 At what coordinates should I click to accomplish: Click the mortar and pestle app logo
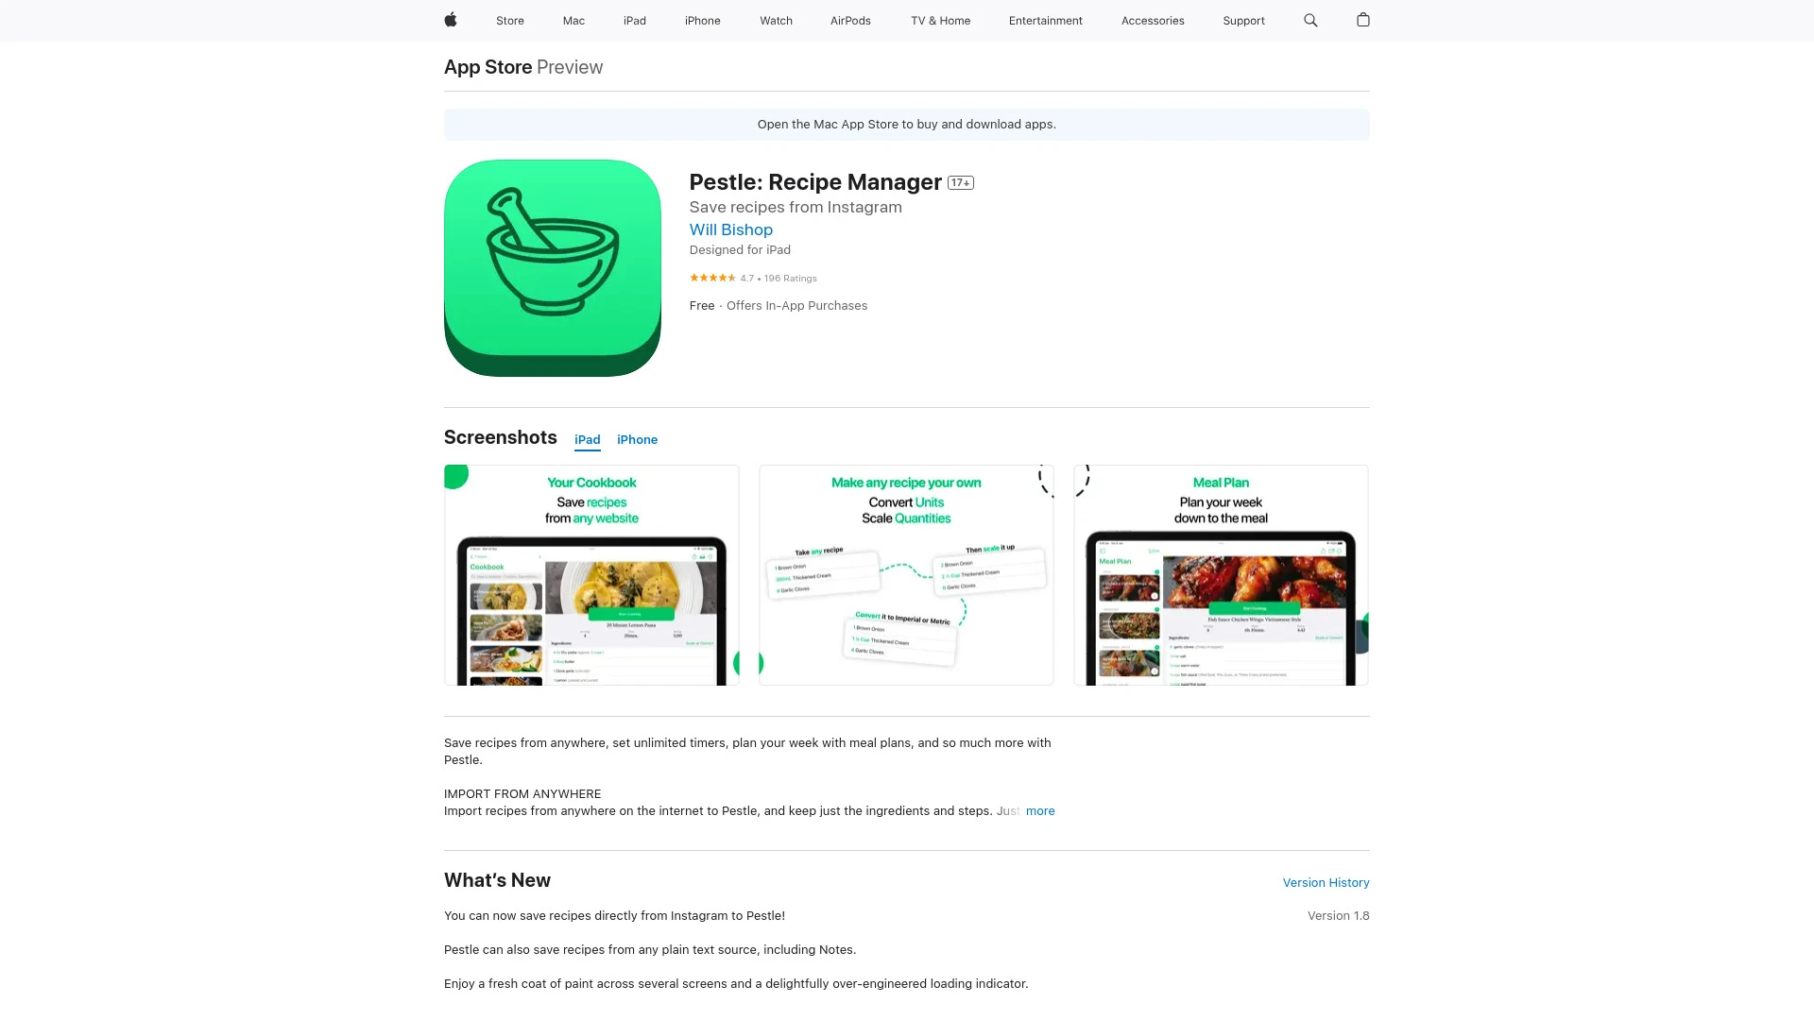[552, 266]
